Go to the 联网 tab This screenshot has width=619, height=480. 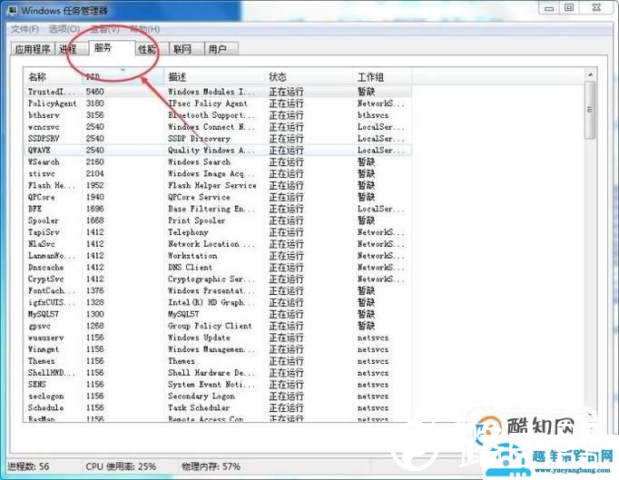click(182, 50)
